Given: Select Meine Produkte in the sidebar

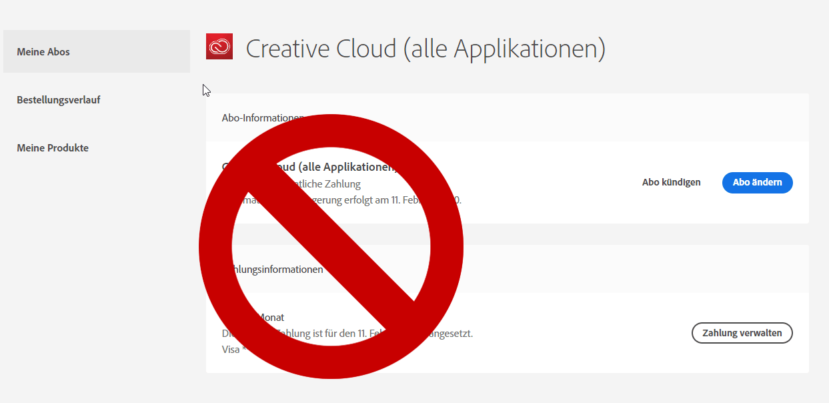Looking at the screenshot, I should click(53, 148).
